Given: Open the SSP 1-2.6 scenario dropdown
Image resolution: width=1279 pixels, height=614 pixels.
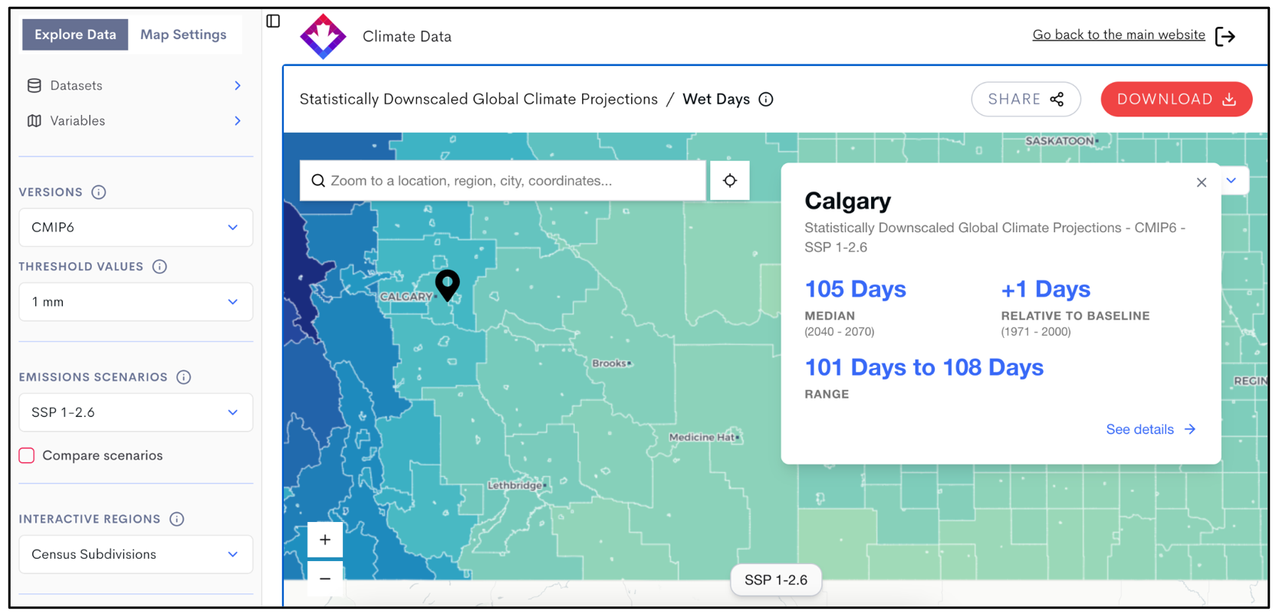Looking at the screenshot, I should coord(136,412).
